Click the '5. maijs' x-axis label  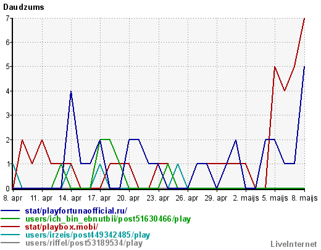tap(275, 198)
